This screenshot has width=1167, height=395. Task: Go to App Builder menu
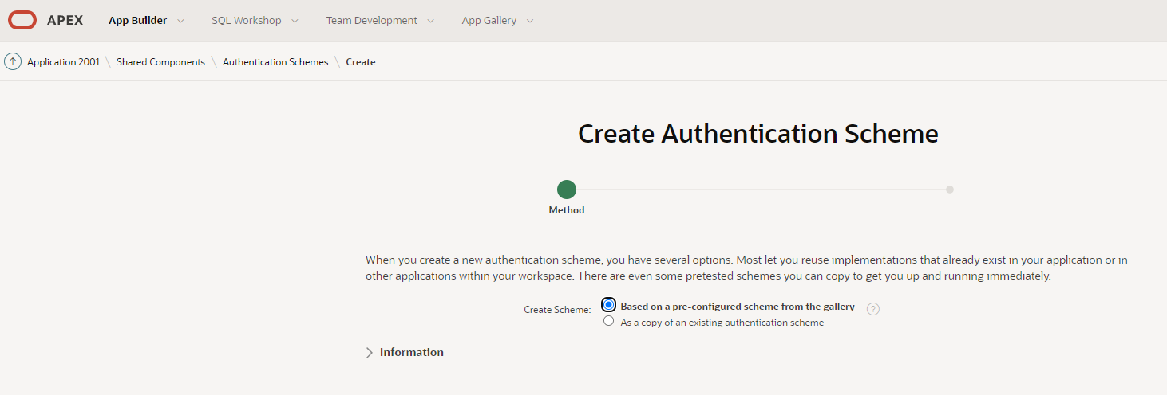click(137, 21)
